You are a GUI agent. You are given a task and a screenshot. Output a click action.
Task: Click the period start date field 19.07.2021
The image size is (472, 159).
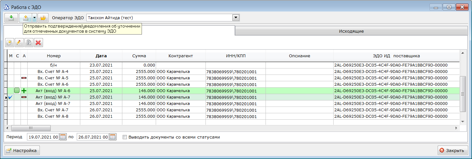[x=43, y=137]
